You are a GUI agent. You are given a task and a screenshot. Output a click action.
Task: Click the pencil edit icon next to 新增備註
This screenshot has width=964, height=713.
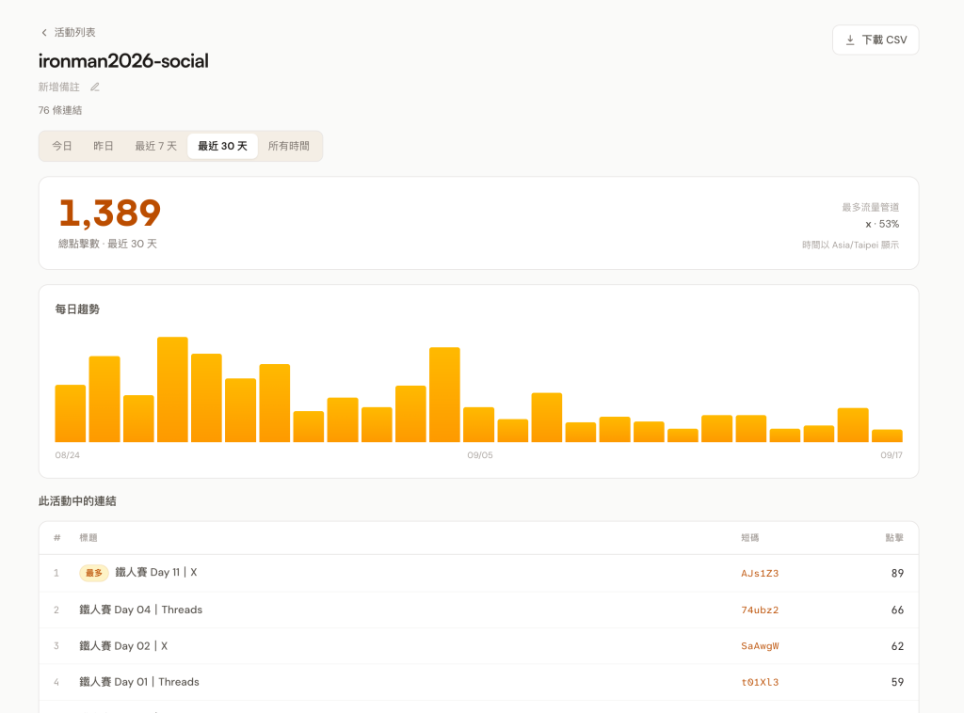[95, 87]
